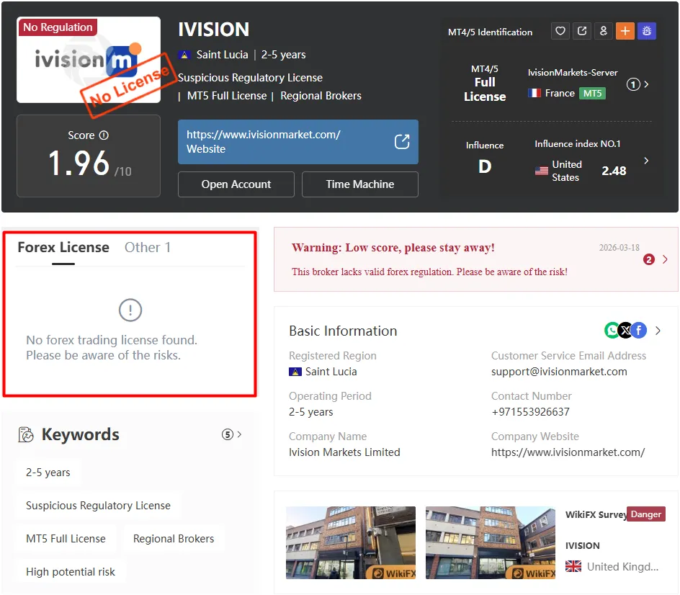The height and width of the screenshot is (595, 680).
Task: Select the Forex License tab
Action: [x=63, y=247]
